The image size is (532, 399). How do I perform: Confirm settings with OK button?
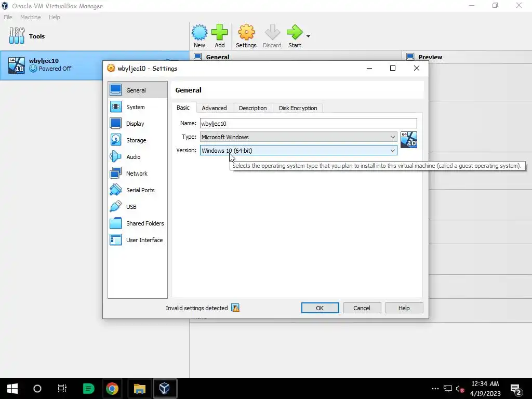[320, 308]
